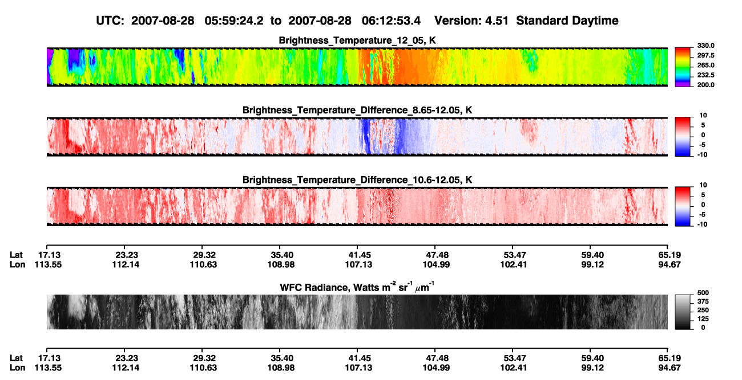Click the 'UTC:' label in the header
742x380 pixels.
point(111,21)
